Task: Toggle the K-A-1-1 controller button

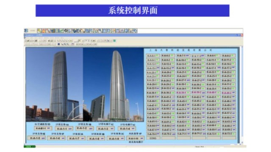Action: 64,129
